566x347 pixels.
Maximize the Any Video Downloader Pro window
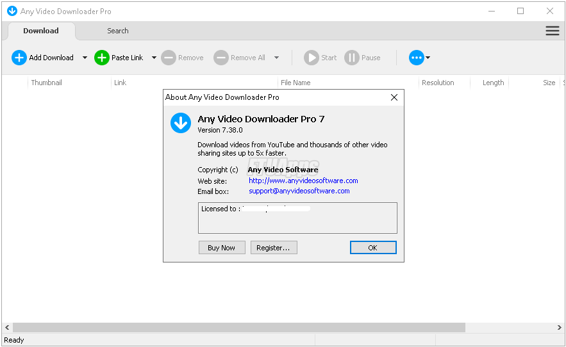[x=520, y=11]
